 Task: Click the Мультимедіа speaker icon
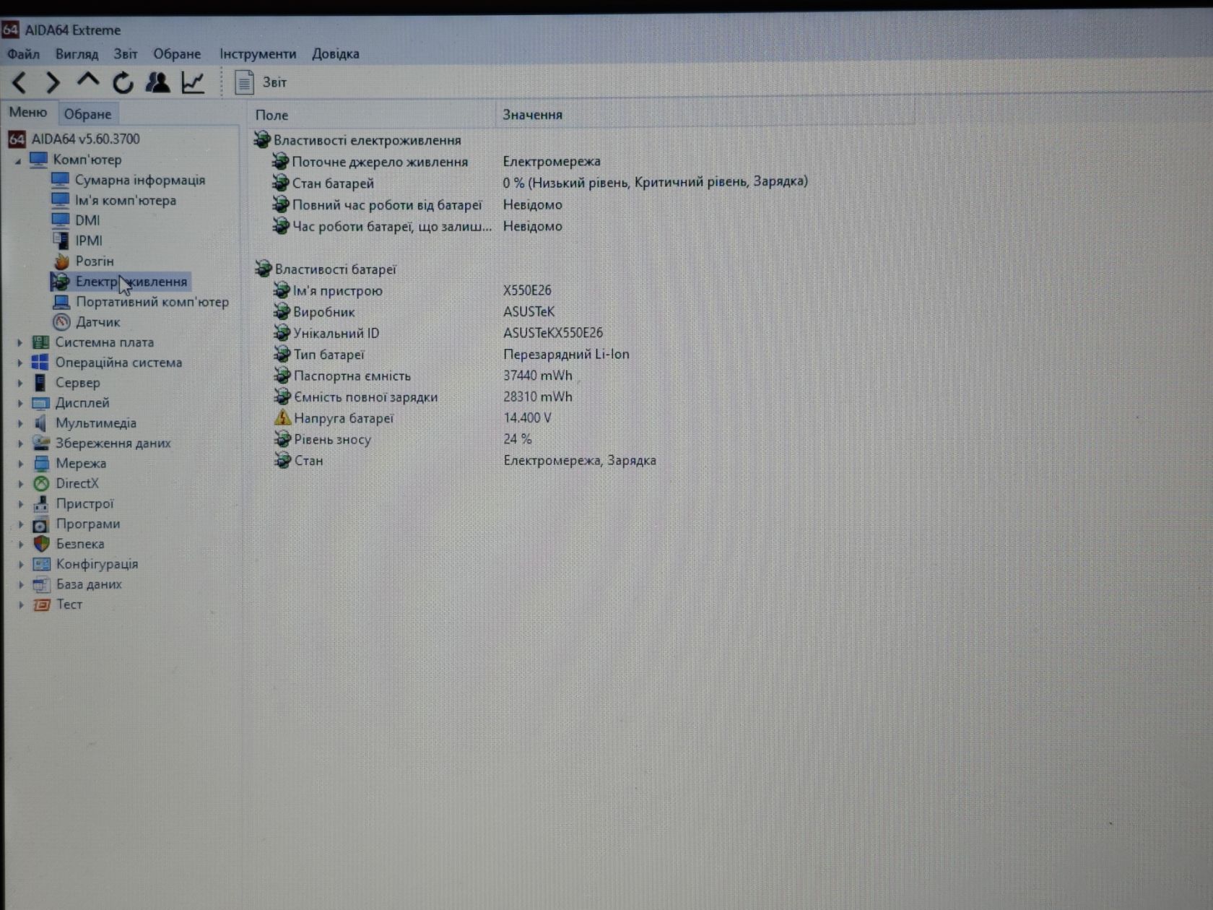click(x=40, y=423)
